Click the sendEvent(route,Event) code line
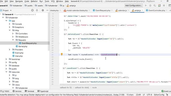The image size is (171, 96). pyautogui.click(x=80, y=59)
